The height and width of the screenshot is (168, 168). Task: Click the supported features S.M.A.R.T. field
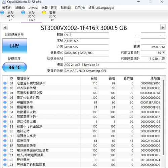click(x=115, y=71)
